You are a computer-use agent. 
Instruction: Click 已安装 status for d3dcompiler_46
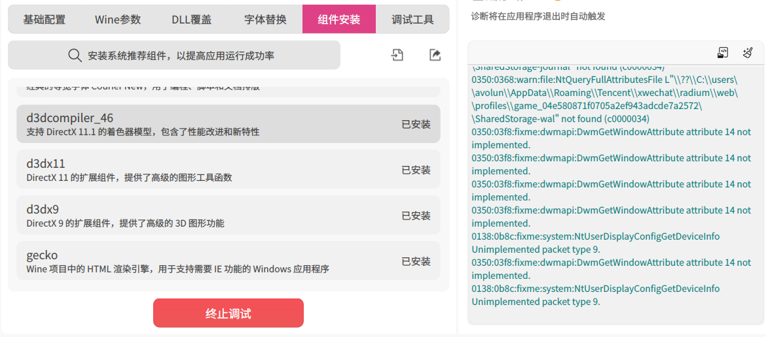pyautogui.click(x=416, y=124)
